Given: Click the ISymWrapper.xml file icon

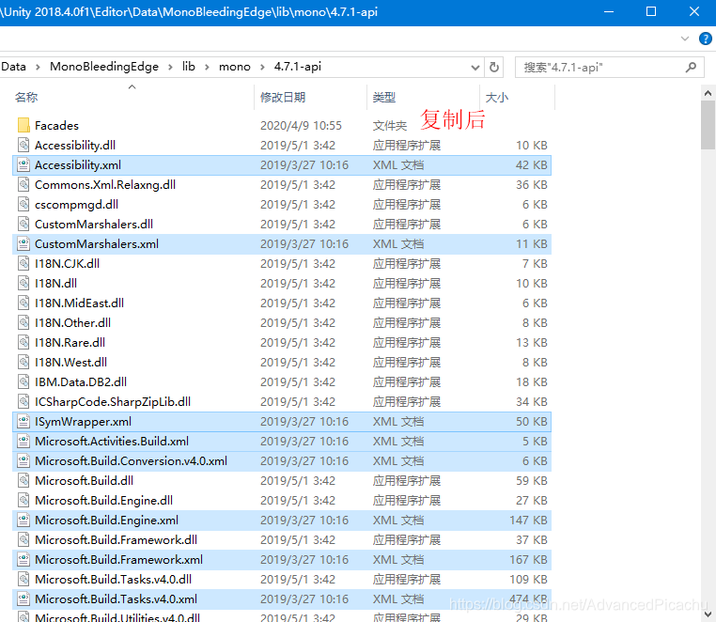Looking at the screenshot, I should (23, 421).
